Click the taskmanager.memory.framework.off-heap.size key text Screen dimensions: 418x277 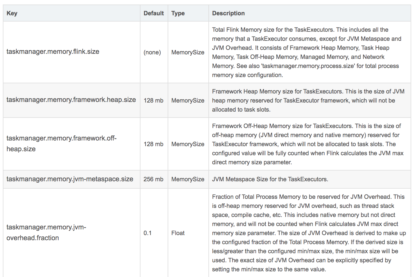(61, 144)
